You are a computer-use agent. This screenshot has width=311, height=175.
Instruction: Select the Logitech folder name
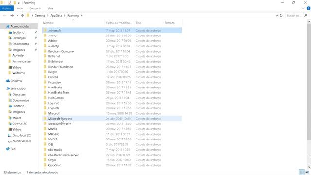tap(53, 108)
